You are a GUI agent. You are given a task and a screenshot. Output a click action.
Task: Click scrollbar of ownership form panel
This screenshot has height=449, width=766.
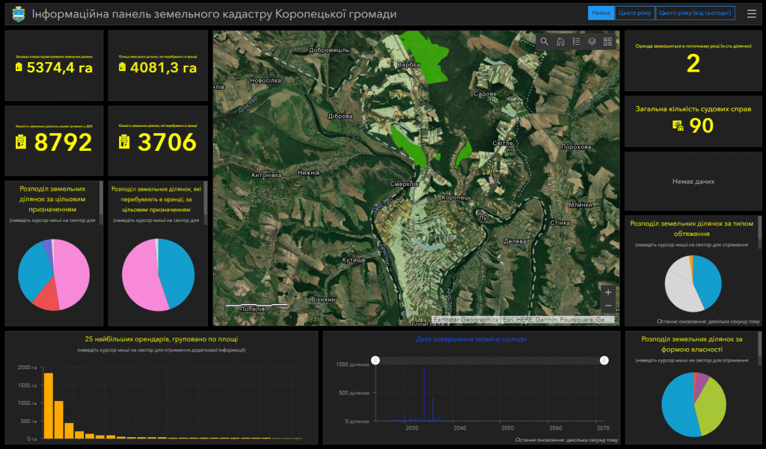click(760, 348)
